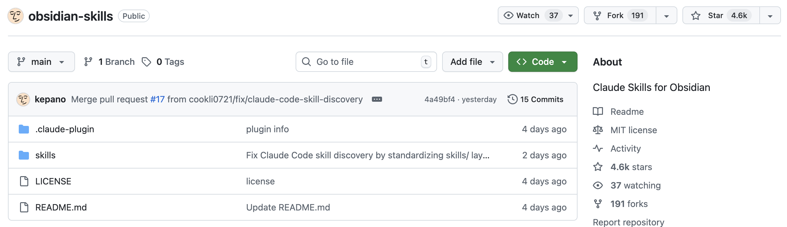Click the kepano avatar in the repository header
Screen dimensions: 787x227
tap(16, 16)
